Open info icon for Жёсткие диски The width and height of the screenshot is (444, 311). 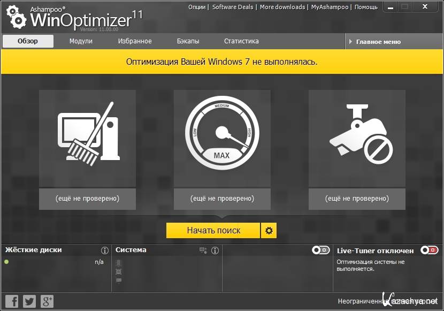click(105, 251)
